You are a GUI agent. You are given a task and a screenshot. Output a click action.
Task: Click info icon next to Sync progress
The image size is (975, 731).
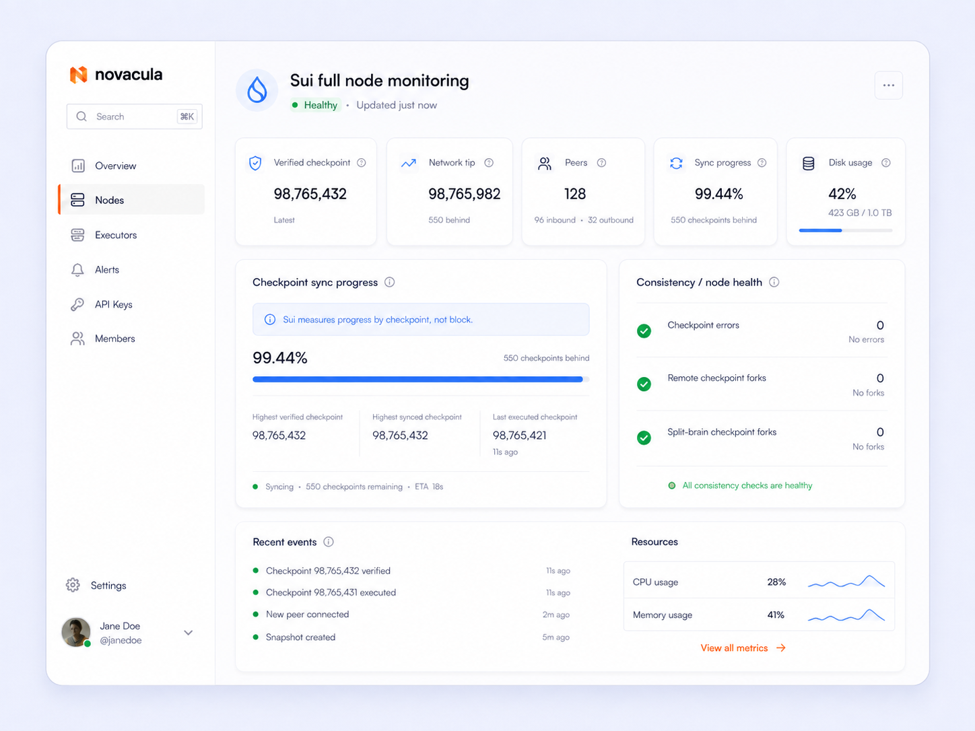tap(762, 163)
